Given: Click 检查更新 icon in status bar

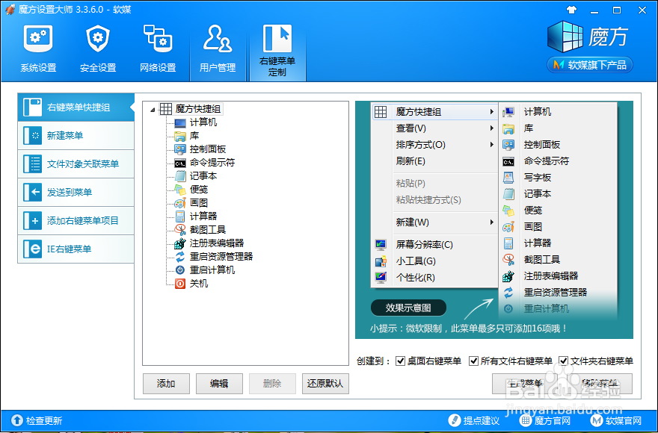Looking at the screenshot, I should click(x=17, y=420).
